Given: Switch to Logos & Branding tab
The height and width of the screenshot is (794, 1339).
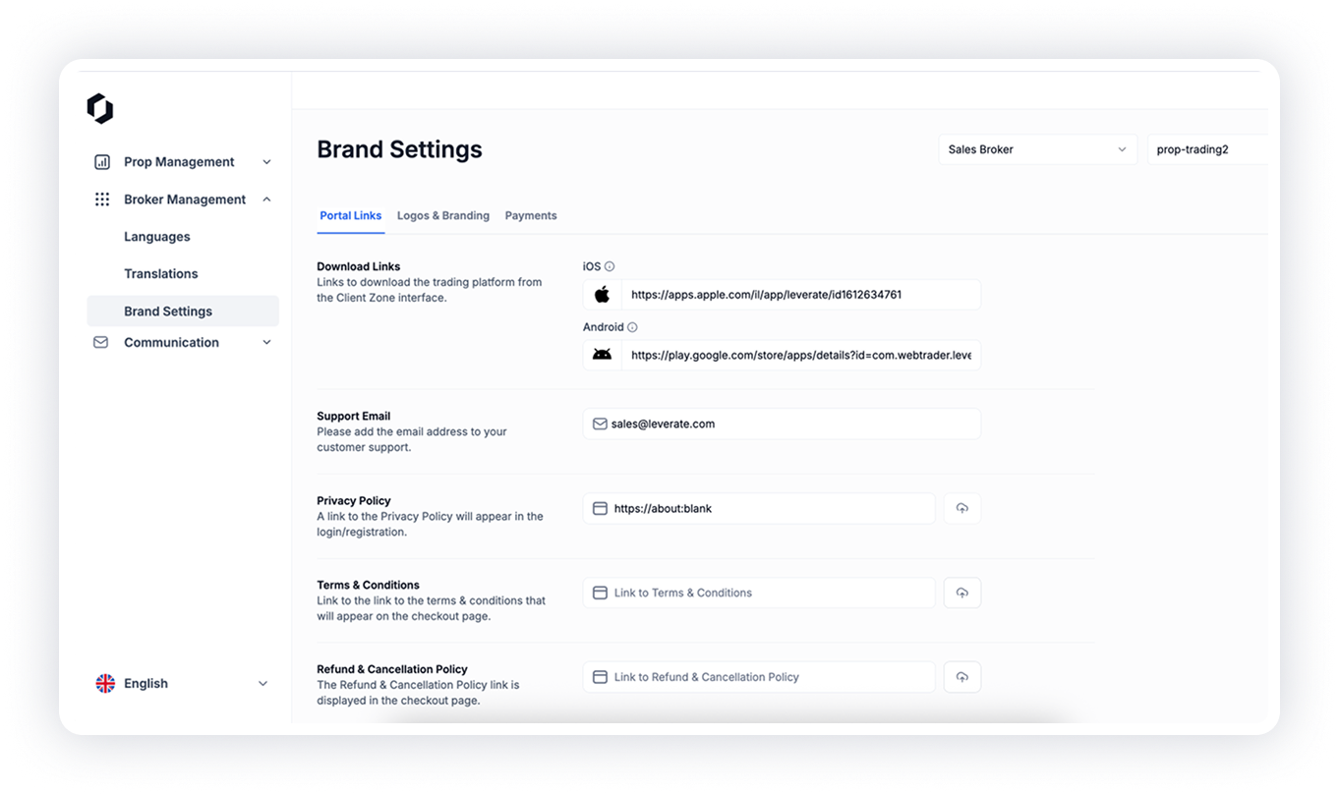Looking at the screenshot, I should 442,215.
